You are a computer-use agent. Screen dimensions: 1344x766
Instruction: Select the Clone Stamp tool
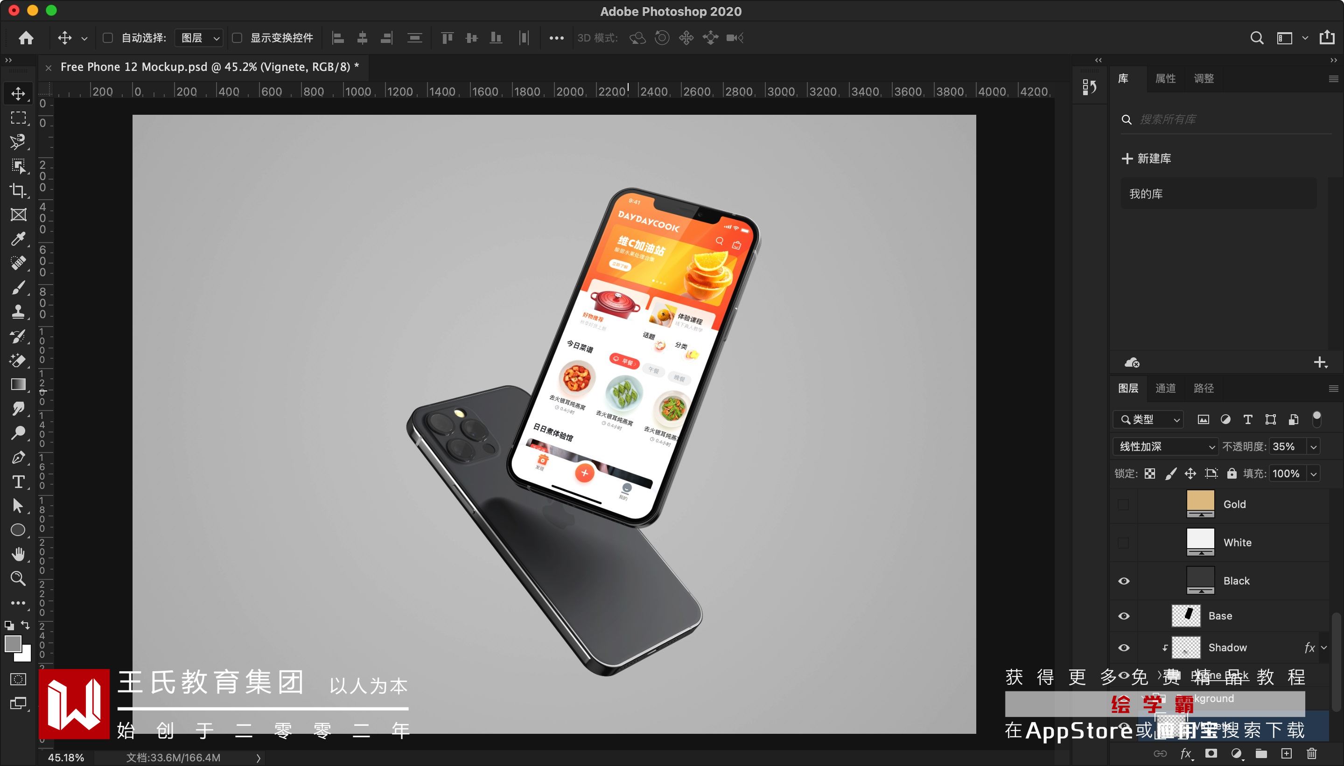[x=18, y=312]
